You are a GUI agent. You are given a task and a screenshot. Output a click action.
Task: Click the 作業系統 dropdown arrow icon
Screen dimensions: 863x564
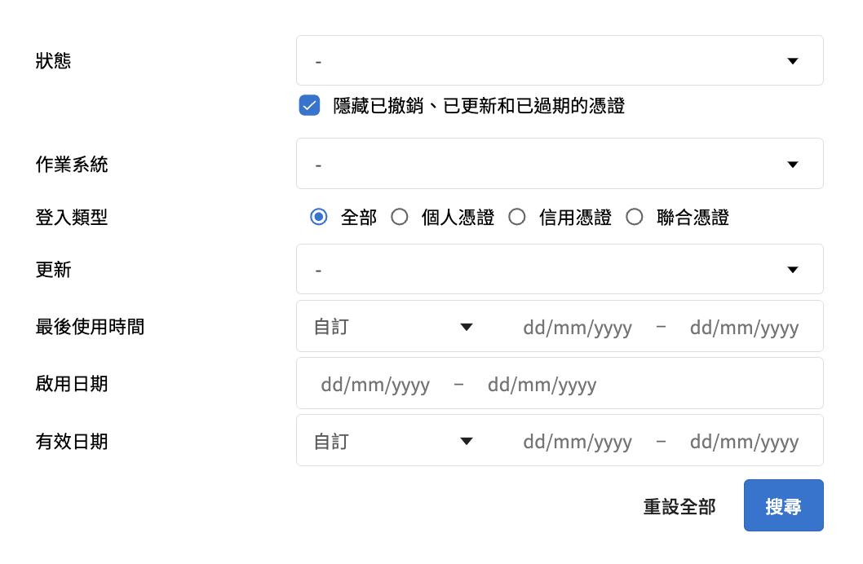[792, 164]
